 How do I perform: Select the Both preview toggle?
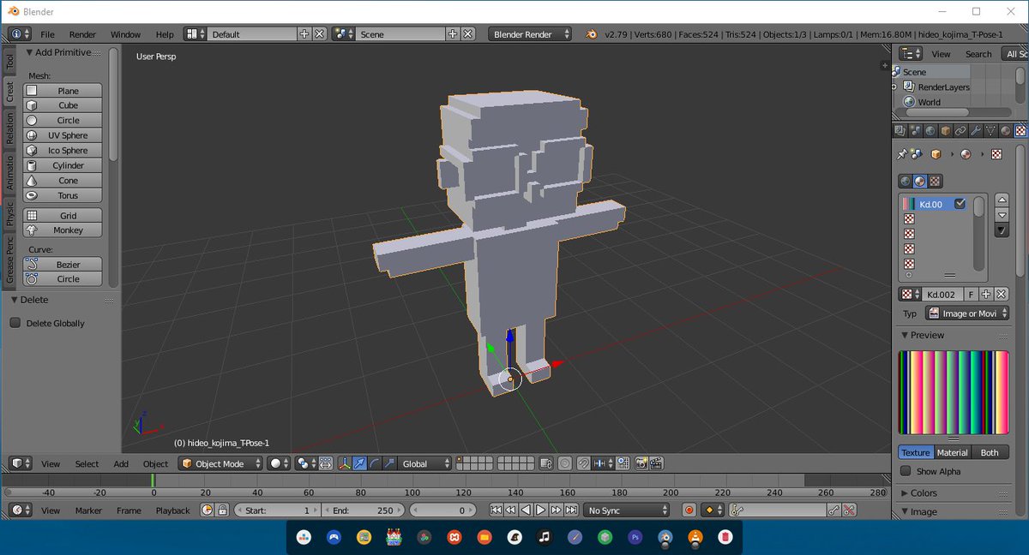(990, 452)
